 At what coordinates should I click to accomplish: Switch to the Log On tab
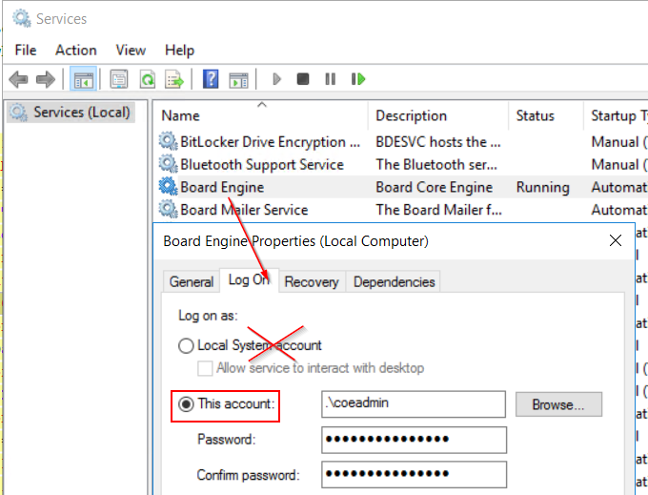[249, 280]
